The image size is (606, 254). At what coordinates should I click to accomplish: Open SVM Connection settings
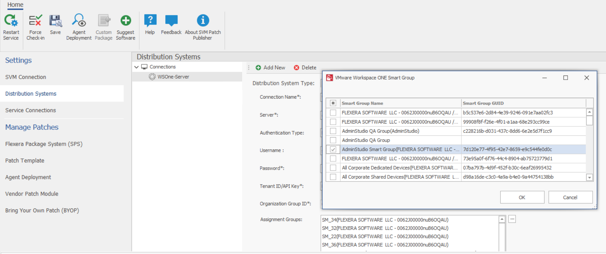(26, 77)
